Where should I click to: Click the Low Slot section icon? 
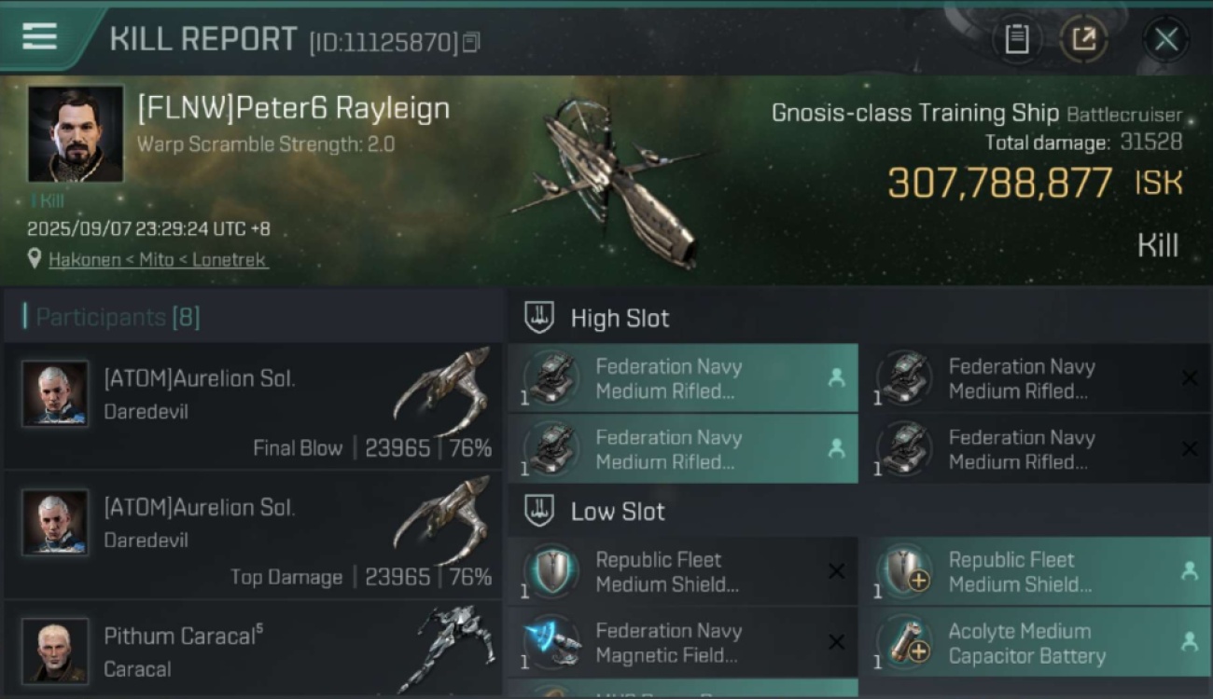[x=540, y=511]
